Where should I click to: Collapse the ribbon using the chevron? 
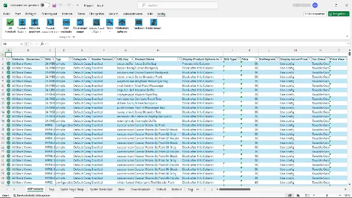pyautogui.click(x=347, y=36)
